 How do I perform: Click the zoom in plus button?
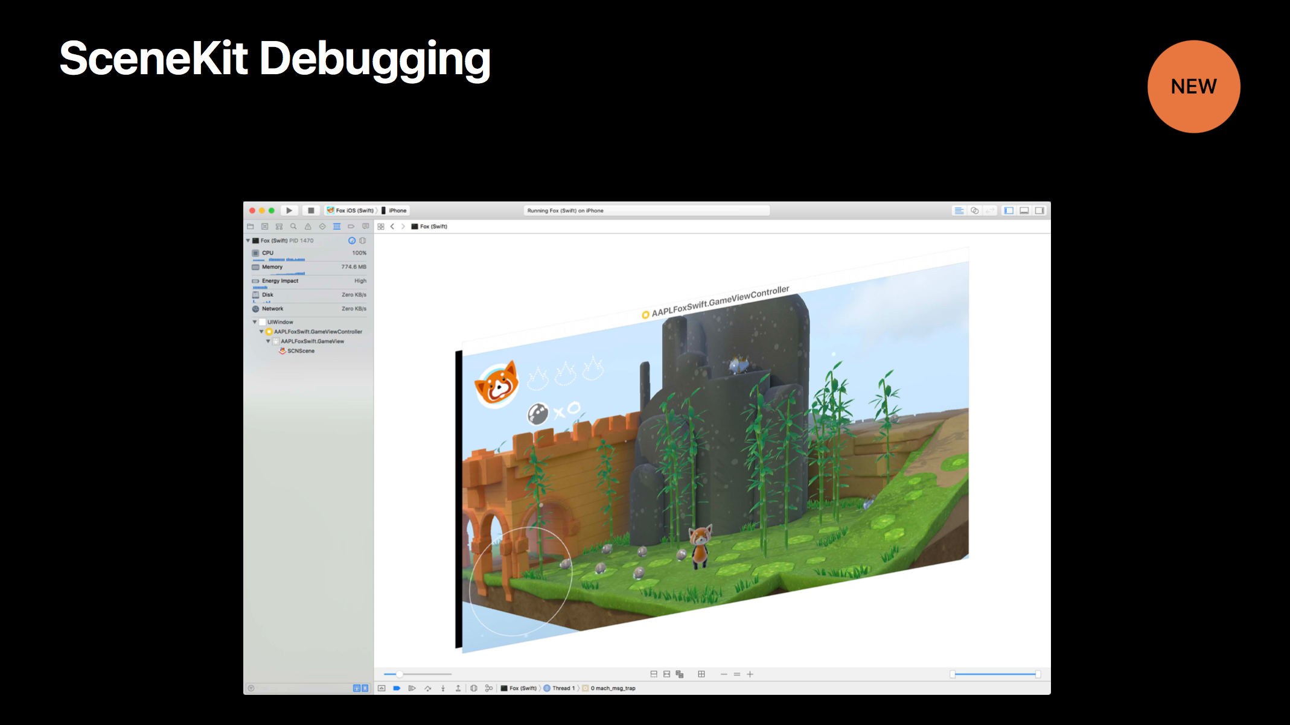coord(750,674)
